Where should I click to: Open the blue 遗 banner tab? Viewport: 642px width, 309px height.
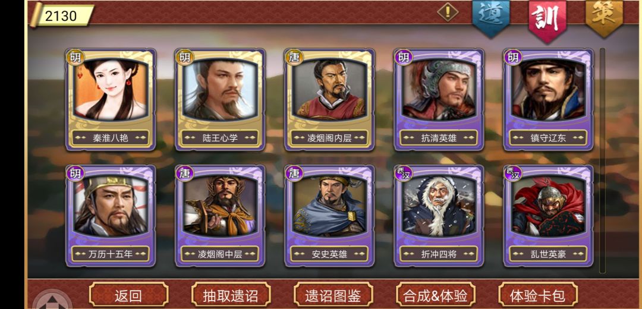pyautogui.click(x=491, y=18)
